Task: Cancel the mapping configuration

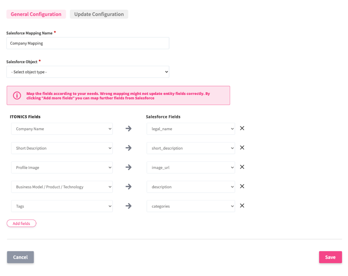Action: (x=20, y=257)
